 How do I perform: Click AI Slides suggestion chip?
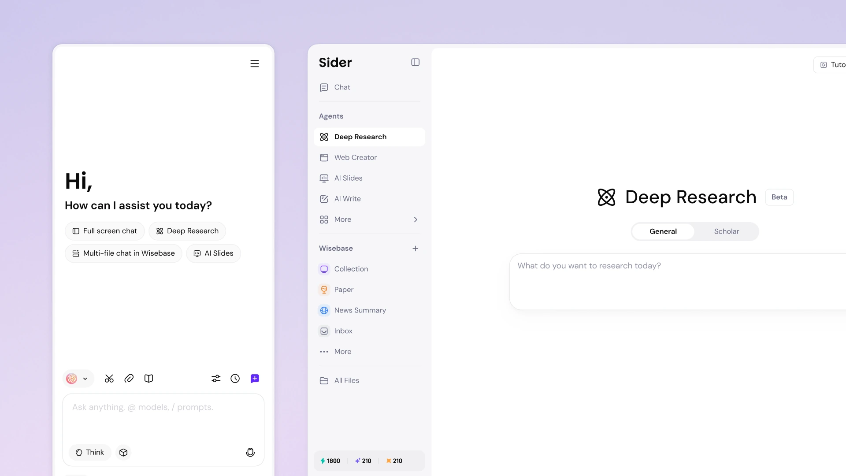click(213, 253)
